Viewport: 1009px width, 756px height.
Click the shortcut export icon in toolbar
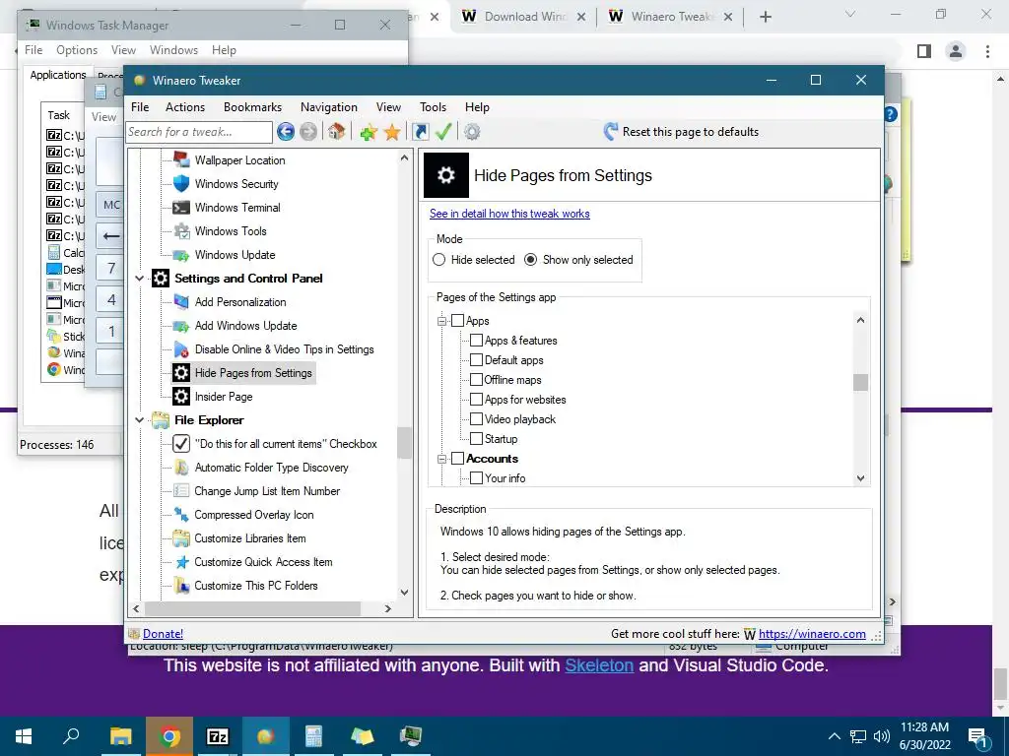point(420,132)
